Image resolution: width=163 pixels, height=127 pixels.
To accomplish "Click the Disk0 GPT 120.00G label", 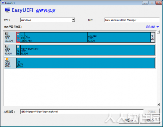I will pos(9,38).
